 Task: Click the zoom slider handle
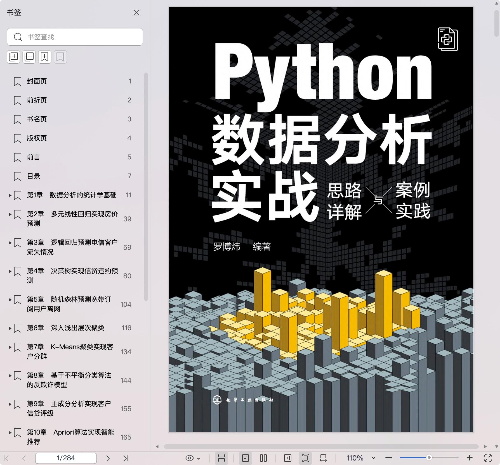coord(429,458)
